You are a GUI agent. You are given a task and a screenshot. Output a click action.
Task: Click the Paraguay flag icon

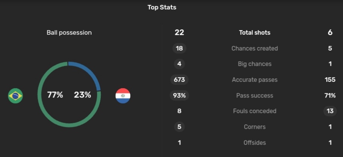click(123, 96)
